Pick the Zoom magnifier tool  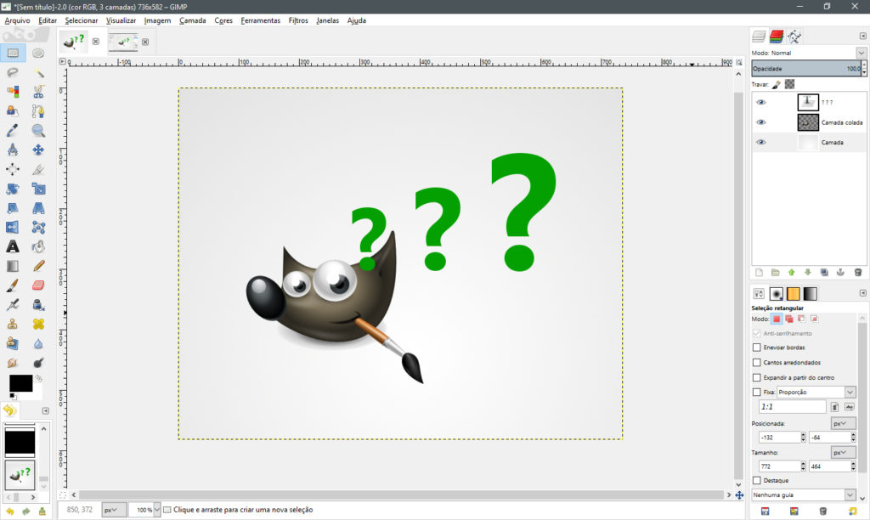[38, 130]
